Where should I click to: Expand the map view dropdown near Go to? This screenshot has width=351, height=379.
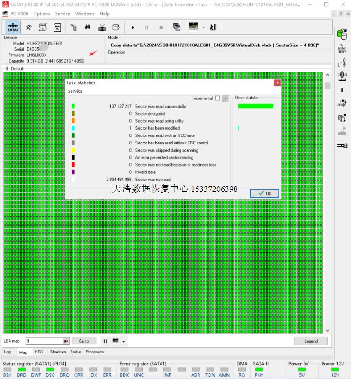[x=124, y=341]
